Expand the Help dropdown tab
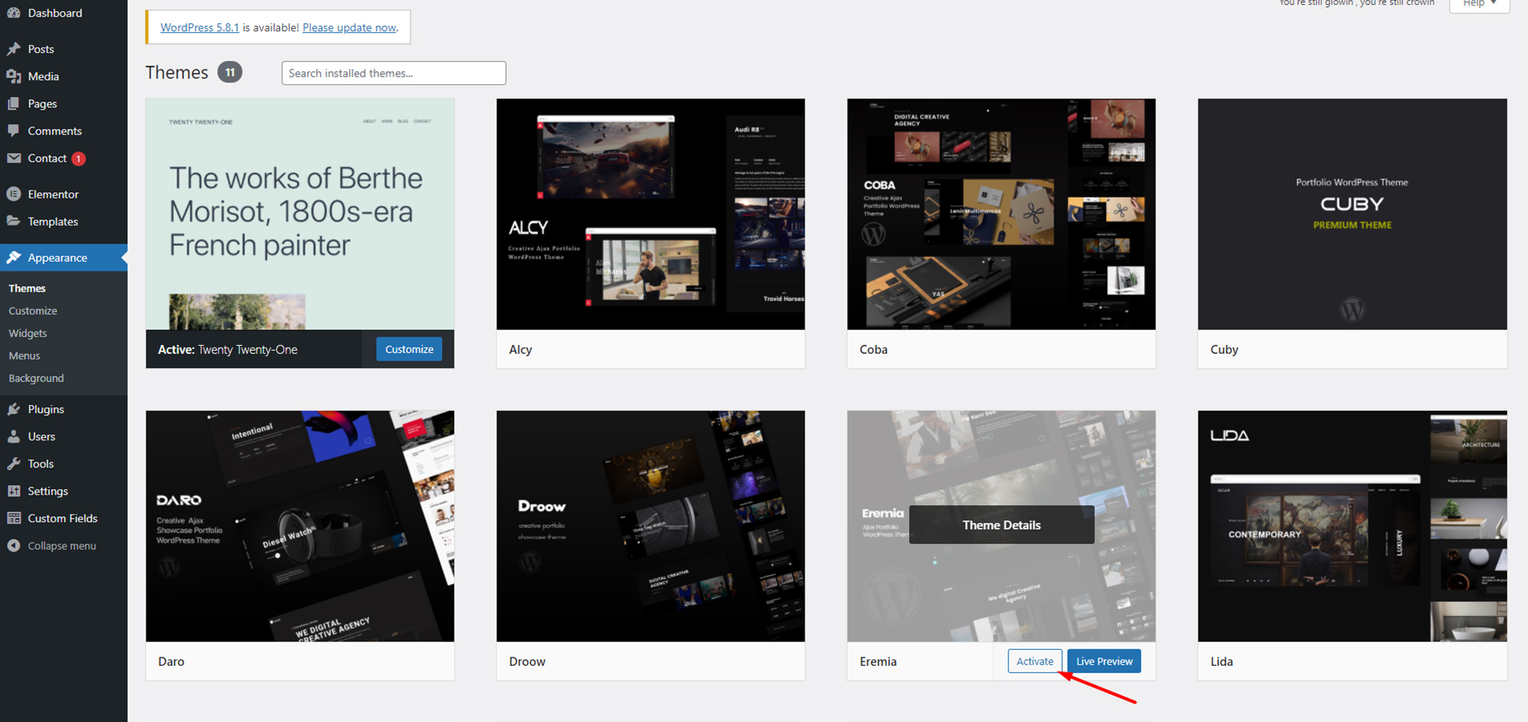Screen dimensions: 1528x722 (x=1478, y=4)
